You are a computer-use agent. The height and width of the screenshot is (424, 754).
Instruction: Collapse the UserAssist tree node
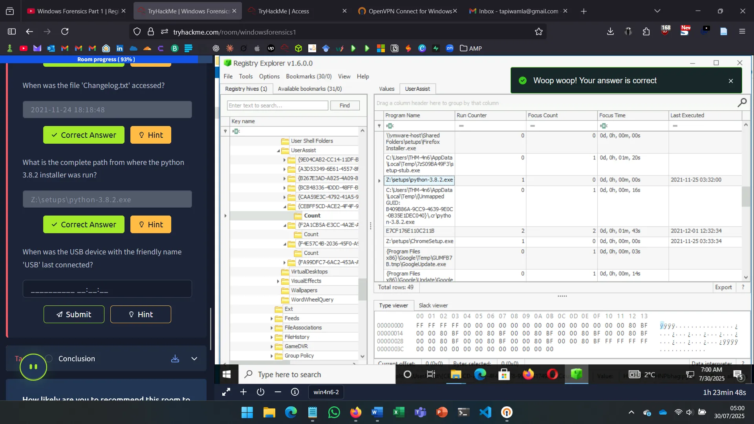click(x=278, y=151)
